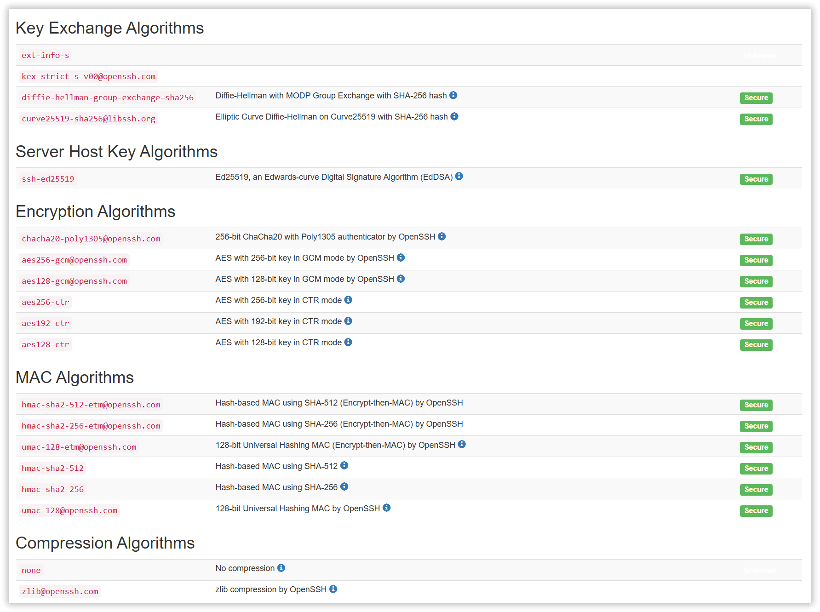Click the ext-info-s code label
The image size is (820, 612).
(x=45, y=55)
